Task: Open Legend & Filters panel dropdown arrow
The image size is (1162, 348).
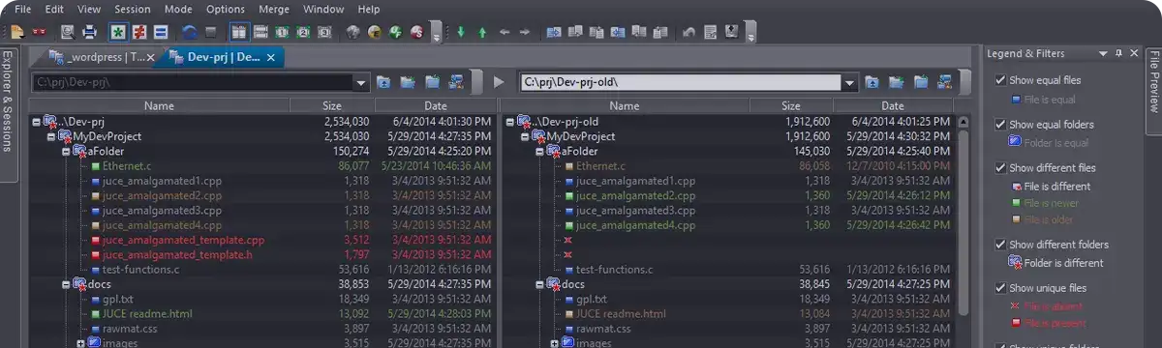Action: (x=1103, y=54)
